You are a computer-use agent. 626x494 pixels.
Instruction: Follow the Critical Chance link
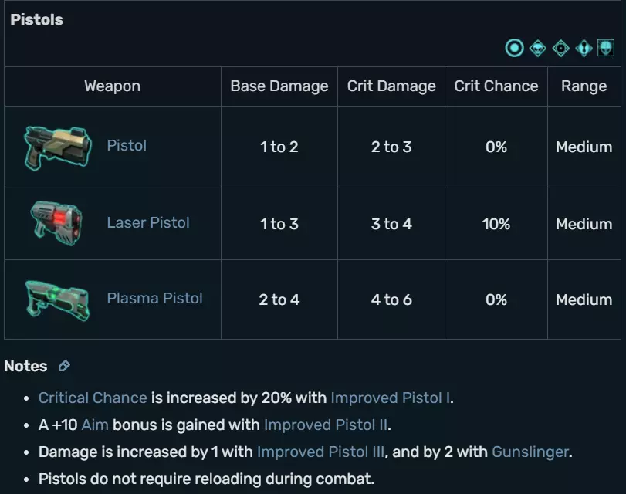(93, 398)
